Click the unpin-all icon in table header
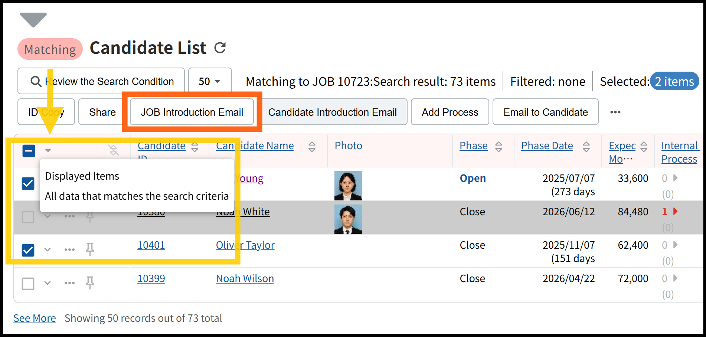 coord(113,150)
